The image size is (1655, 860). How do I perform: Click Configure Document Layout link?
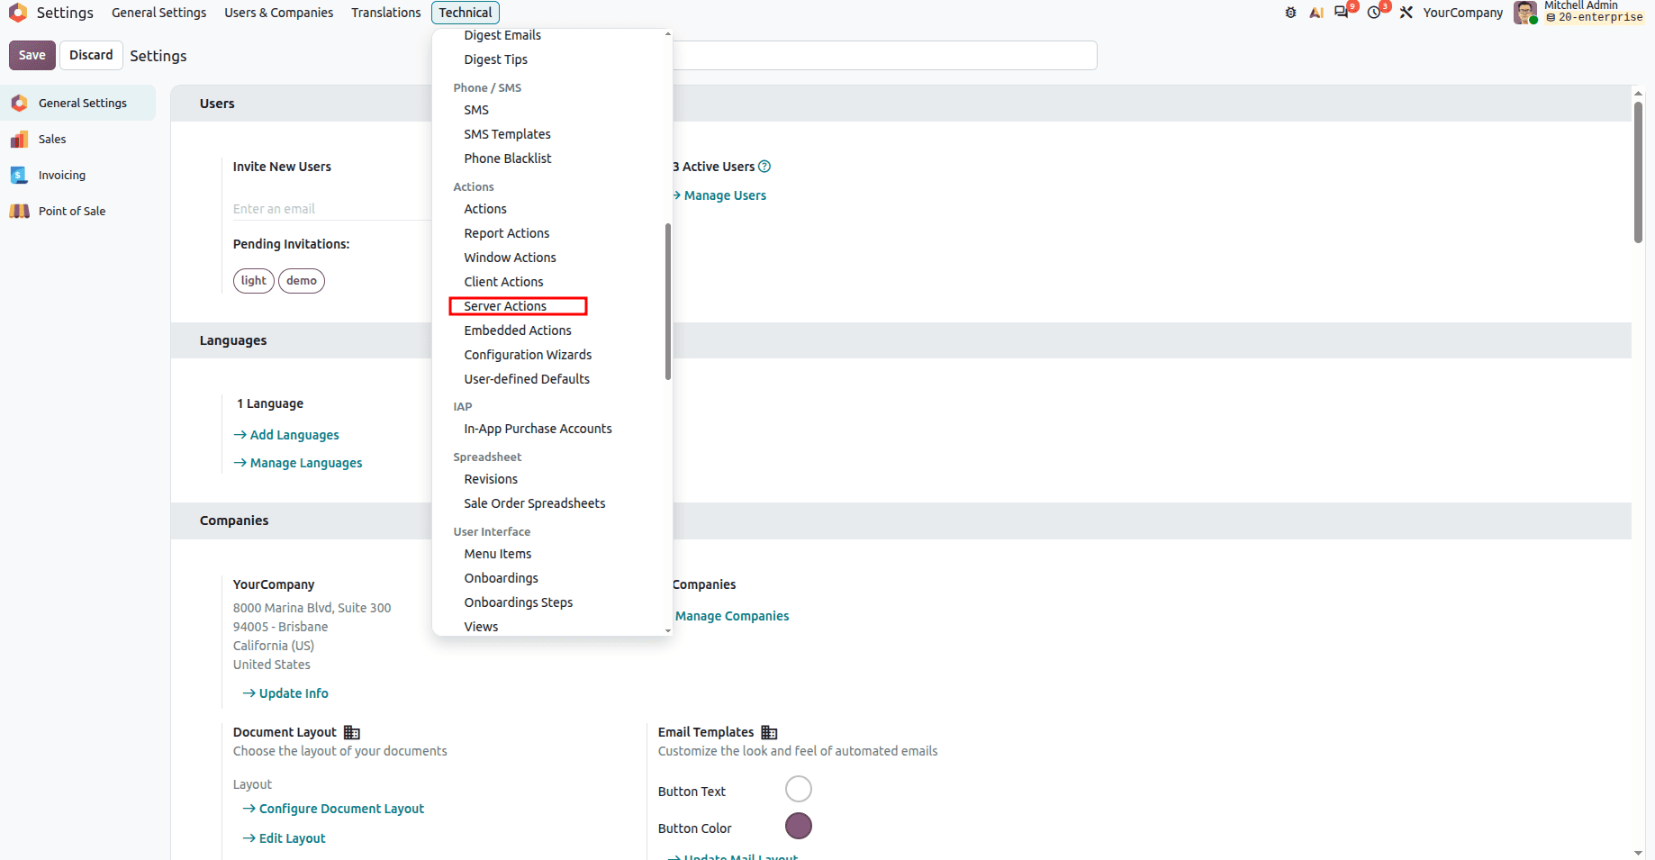333,809
